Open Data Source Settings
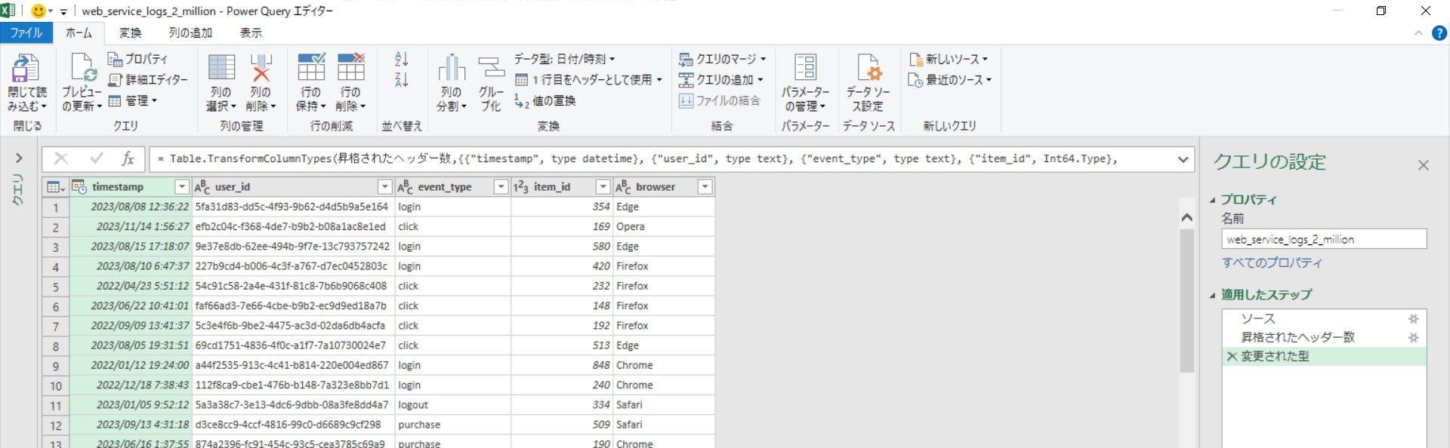 (x=868, y=83)
